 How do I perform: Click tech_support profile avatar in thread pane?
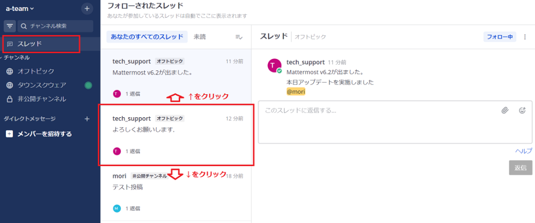tap(275, 65)
